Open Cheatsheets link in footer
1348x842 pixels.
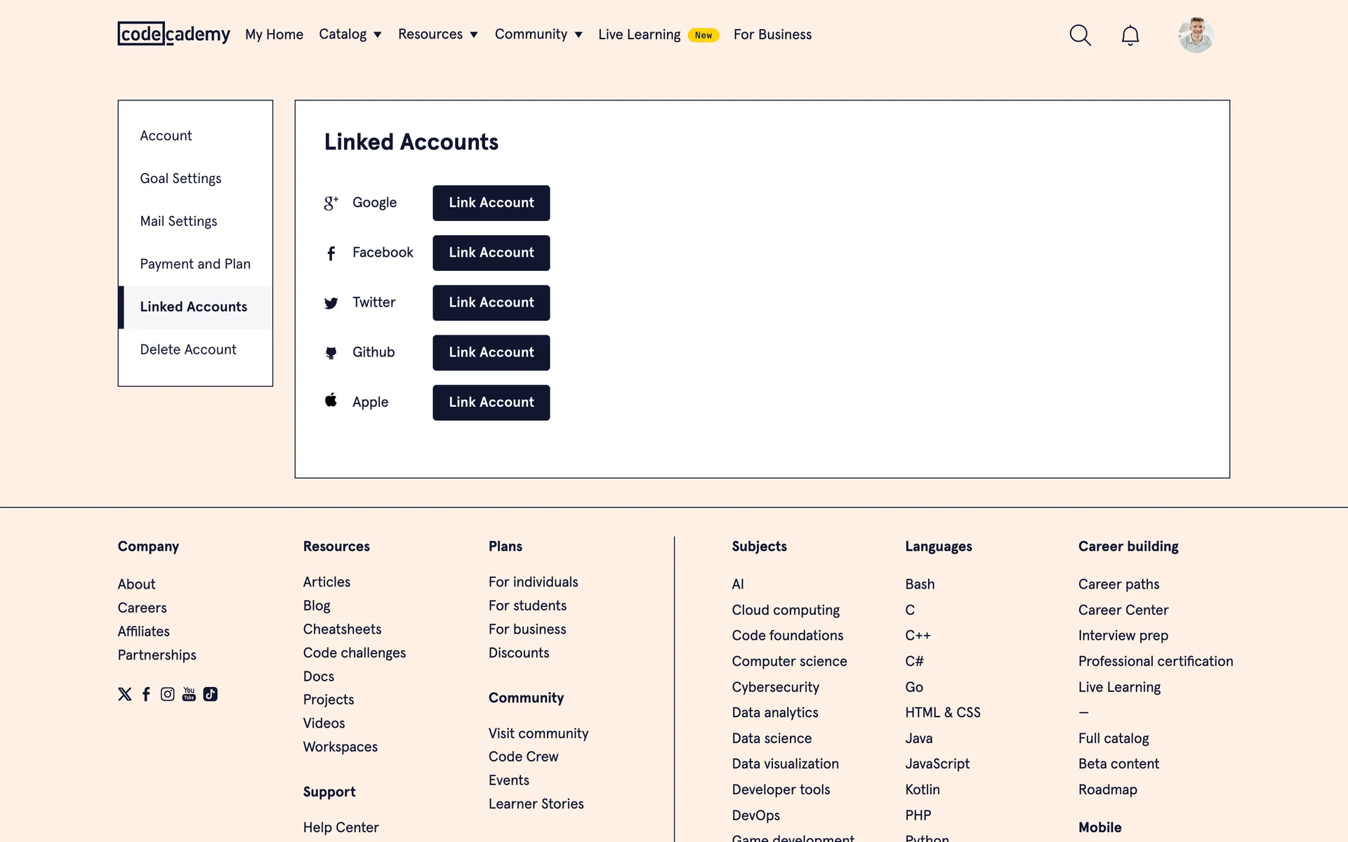342,629
